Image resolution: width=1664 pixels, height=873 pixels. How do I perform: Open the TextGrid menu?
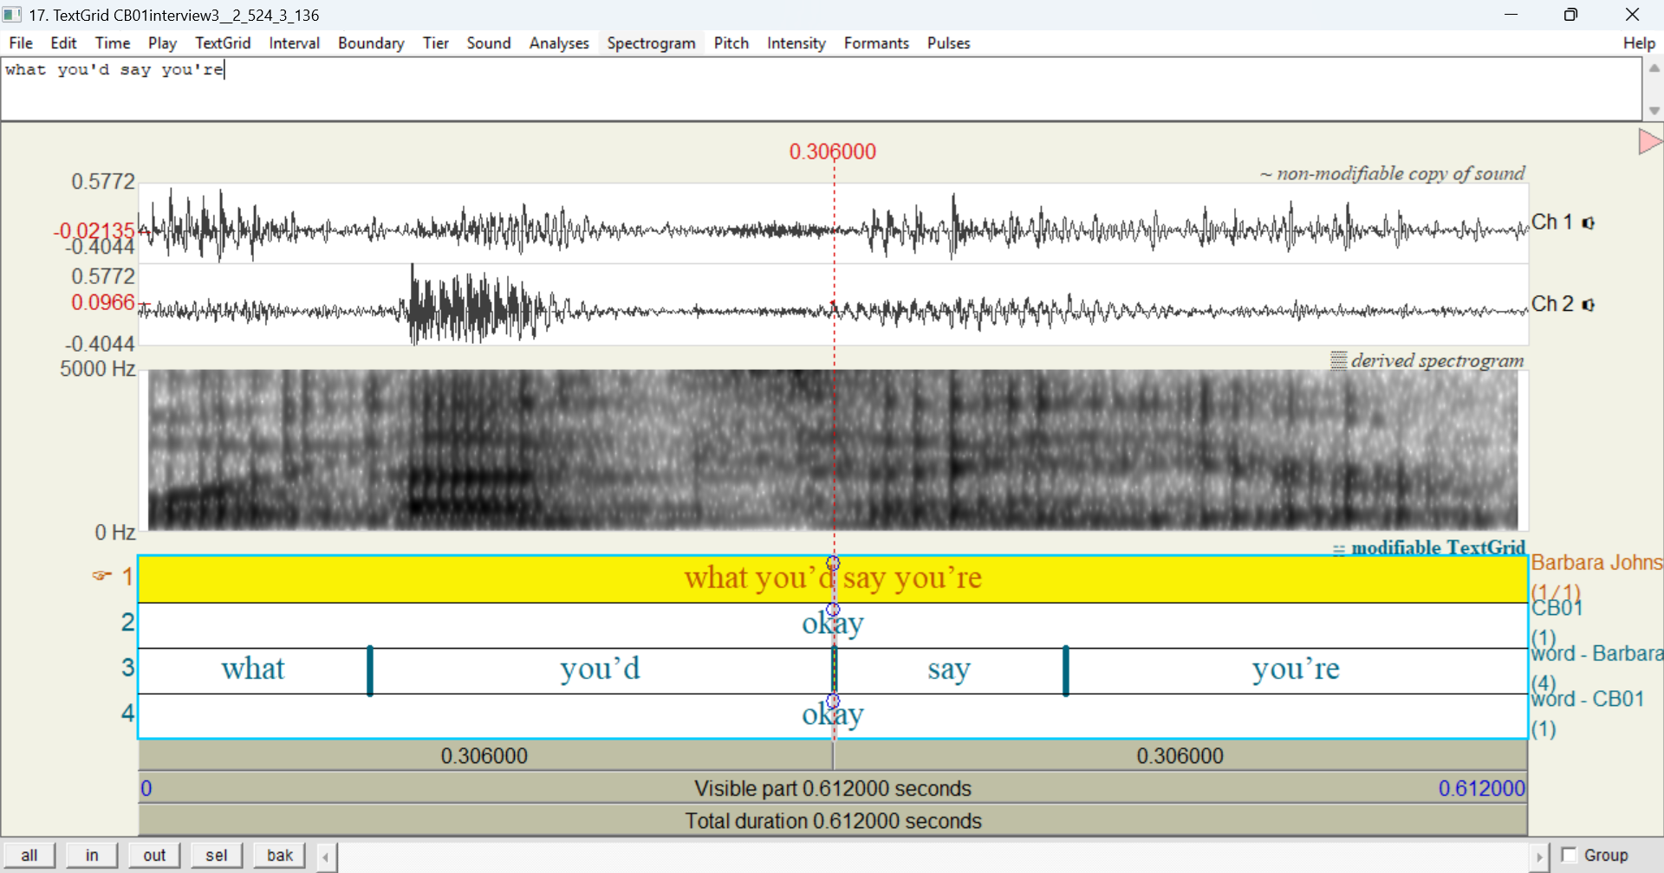(x=223, y=43)
